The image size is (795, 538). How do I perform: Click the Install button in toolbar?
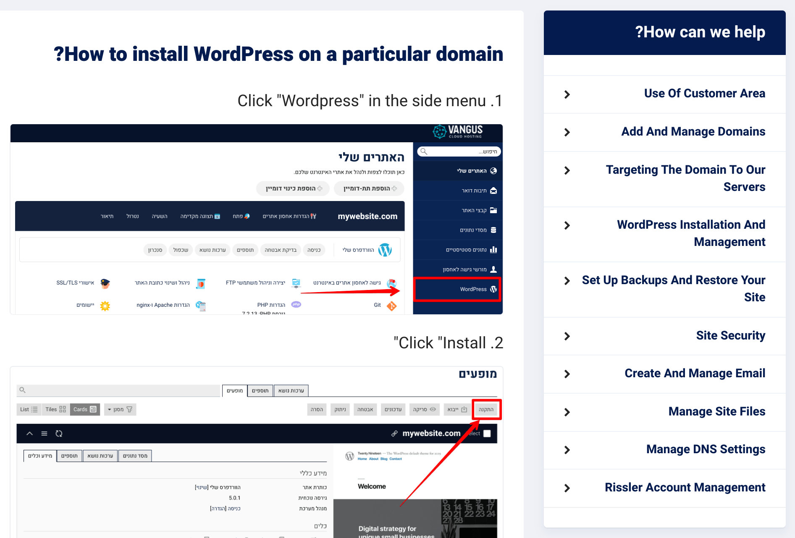(486, 409)
